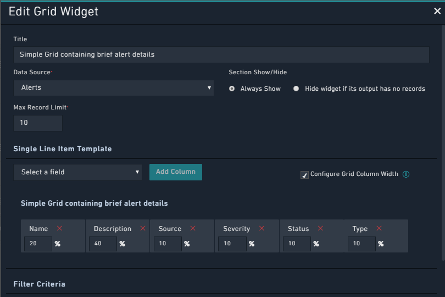Image resolution: width=445 pixels, height=297 pixels.
Task: Uncheck Configure Grid Column Width checkbox
Action: coord(304,175)
